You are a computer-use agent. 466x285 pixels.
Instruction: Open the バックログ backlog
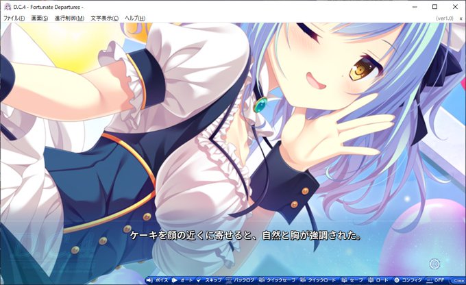pos(240,280)
